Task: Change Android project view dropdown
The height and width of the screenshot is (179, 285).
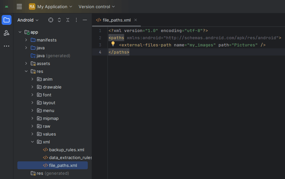Action: coord(28,20)
